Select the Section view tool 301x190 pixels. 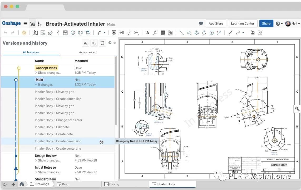pyautogui.click(x=58, y=33)
